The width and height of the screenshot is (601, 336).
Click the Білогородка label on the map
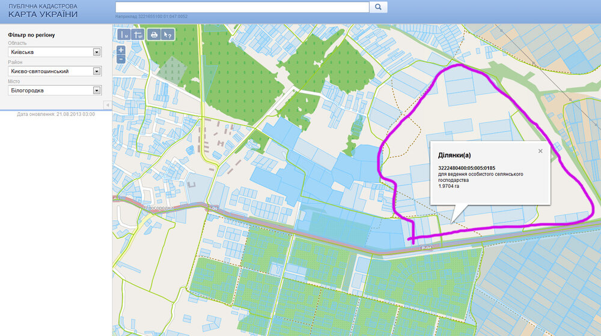[x=159, y=208]
